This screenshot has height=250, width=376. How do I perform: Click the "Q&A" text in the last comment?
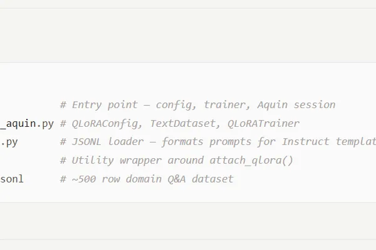pyautogui.click(x=177, y=179)
